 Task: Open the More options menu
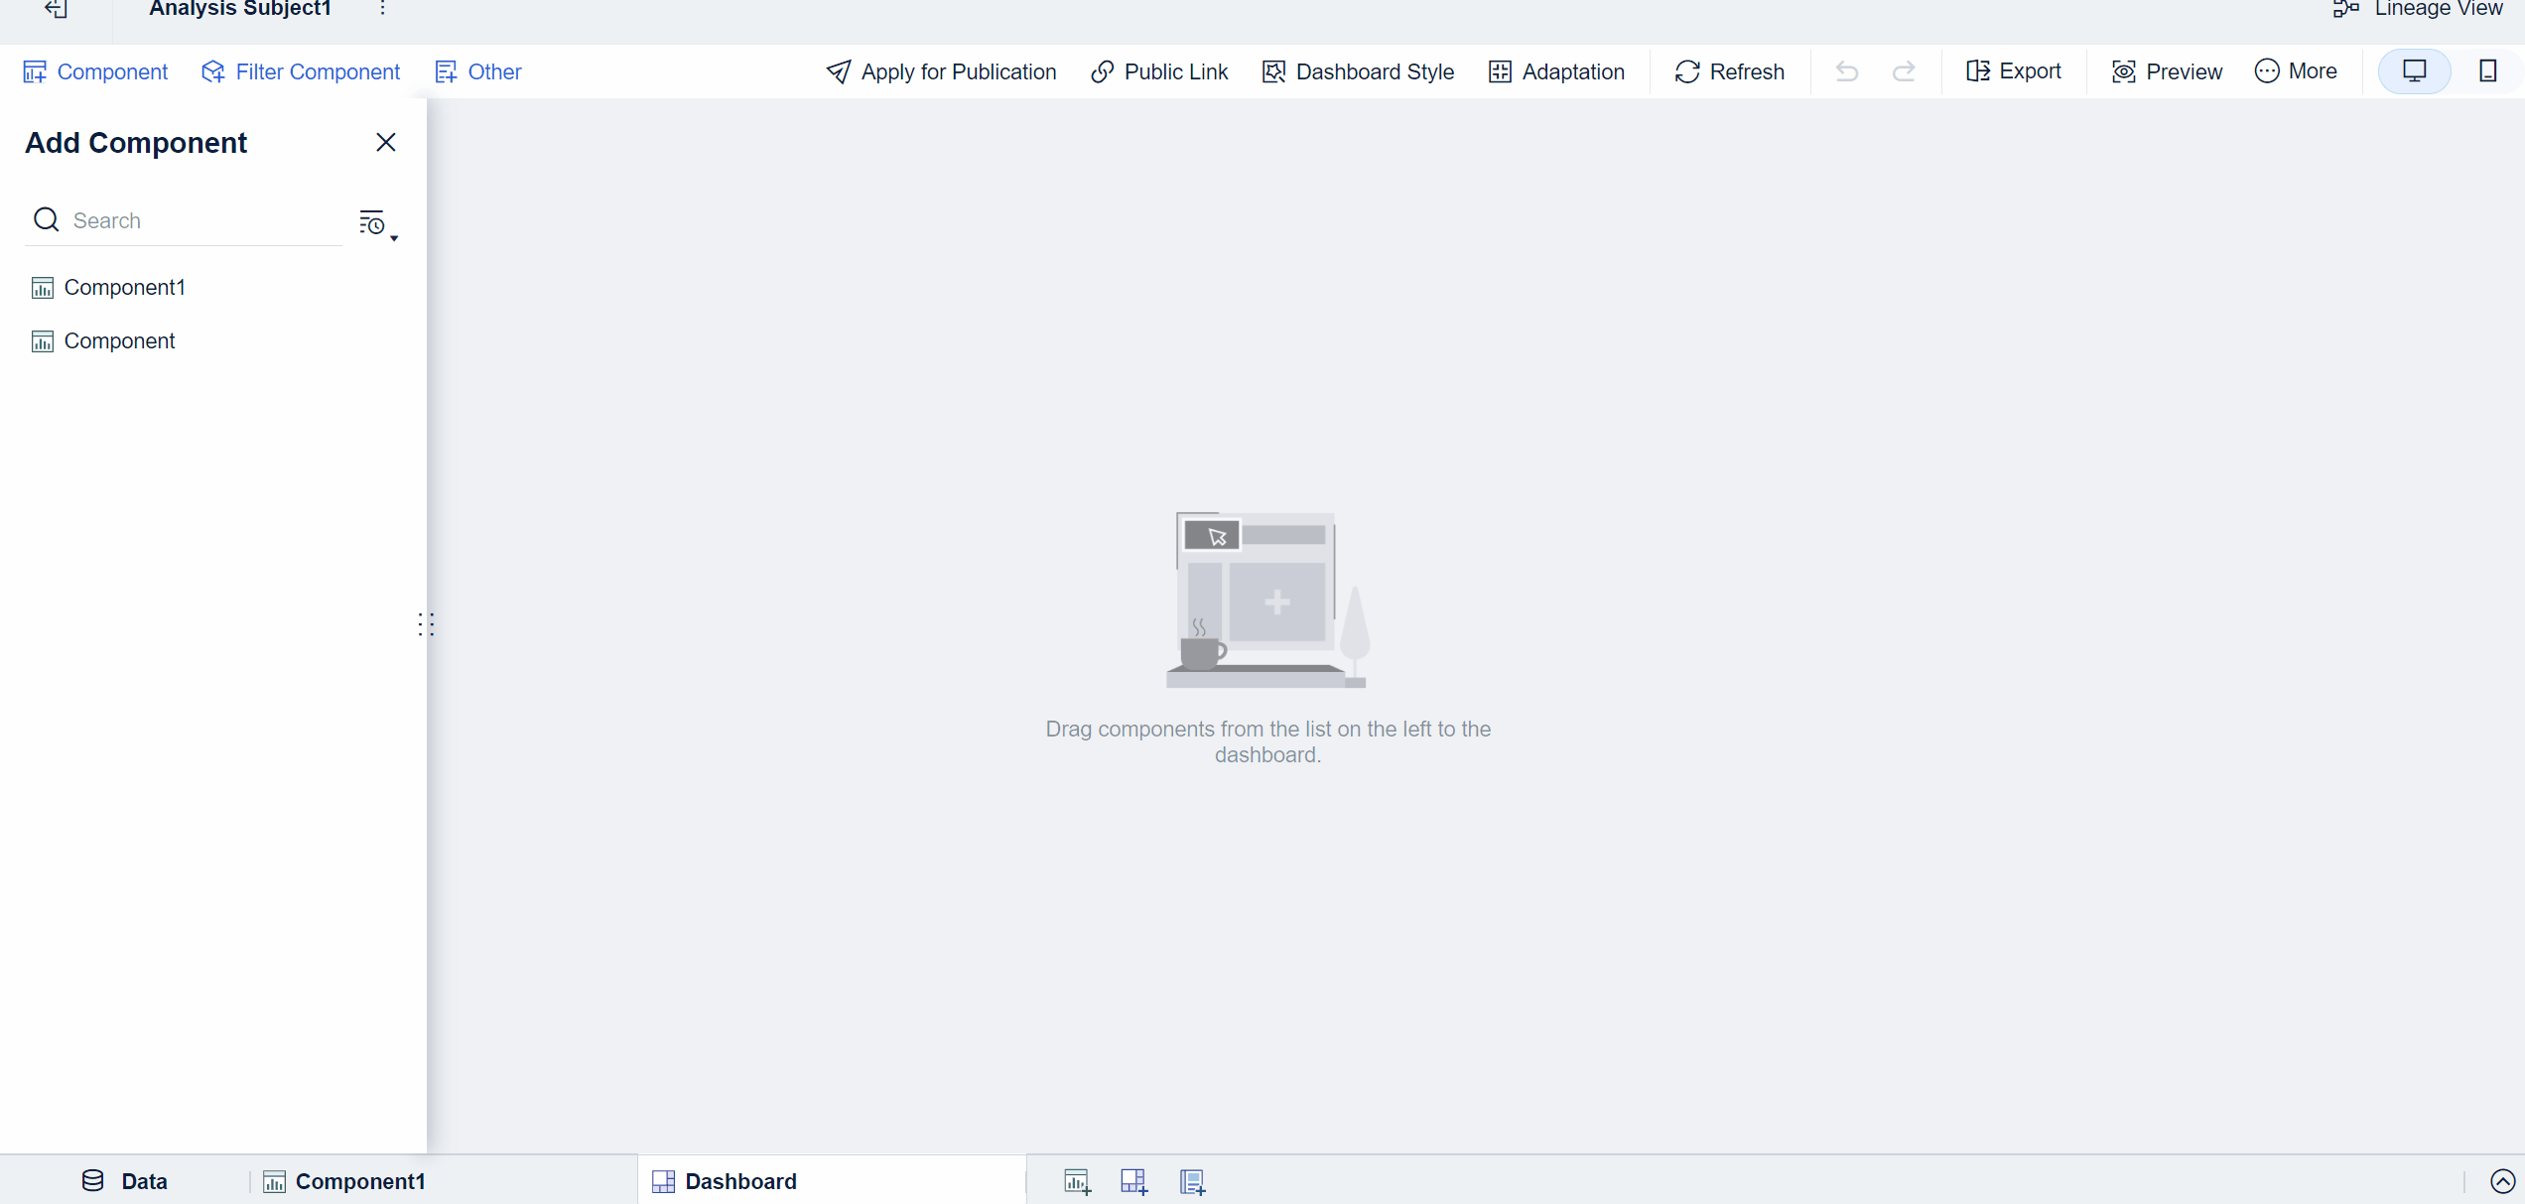coord(2296,71)
